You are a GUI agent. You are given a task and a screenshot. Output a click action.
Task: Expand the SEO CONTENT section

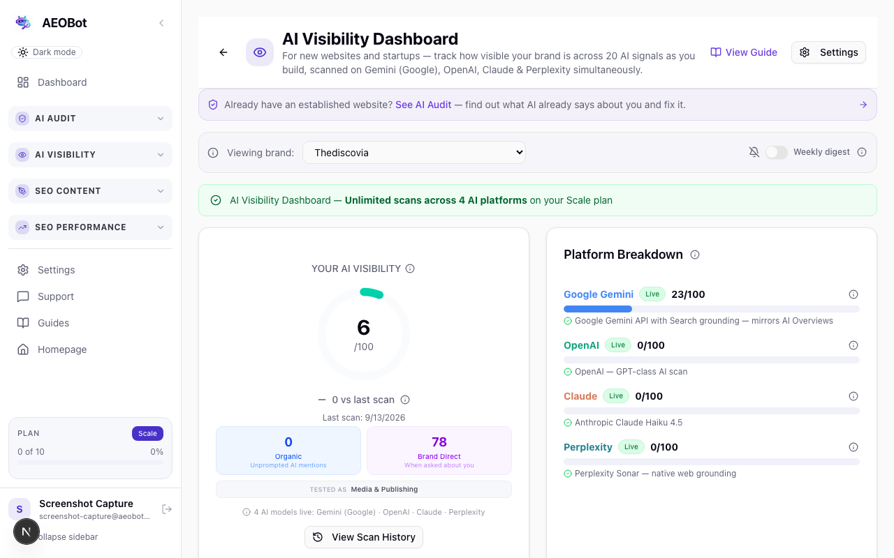90,191
